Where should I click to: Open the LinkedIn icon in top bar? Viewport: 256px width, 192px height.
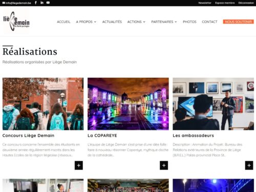tap(42, 3)
